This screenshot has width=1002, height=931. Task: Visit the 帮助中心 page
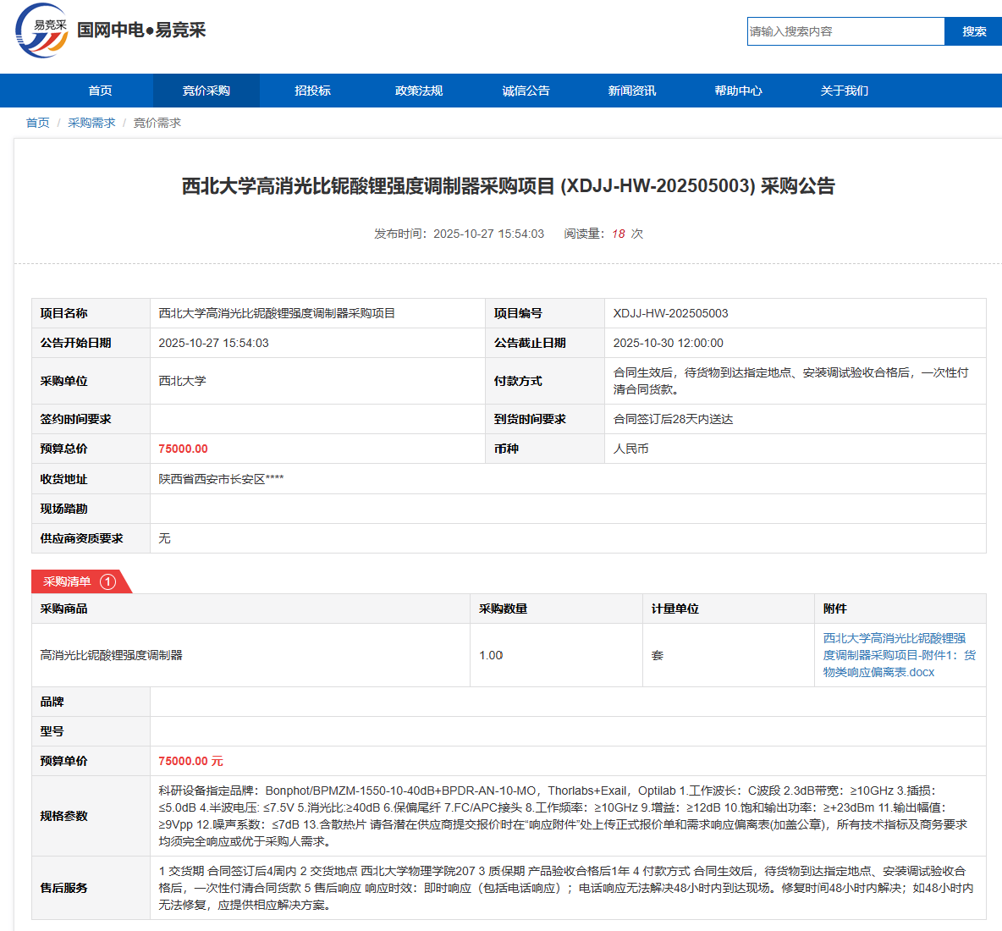point(738,91)
